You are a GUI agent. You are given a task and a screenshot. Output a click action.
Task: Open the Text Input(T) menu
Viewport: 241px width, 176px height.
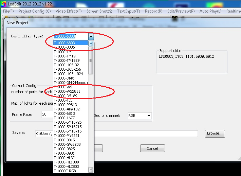click(x=129, y=11)
